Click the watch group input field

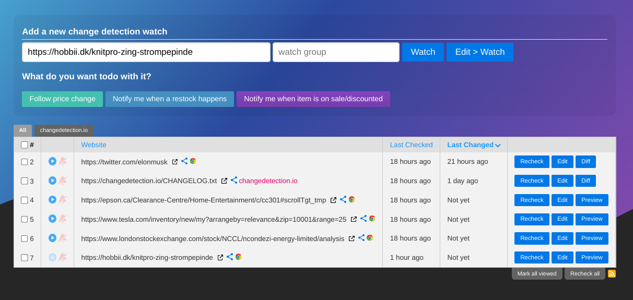[x=336, y=52]
